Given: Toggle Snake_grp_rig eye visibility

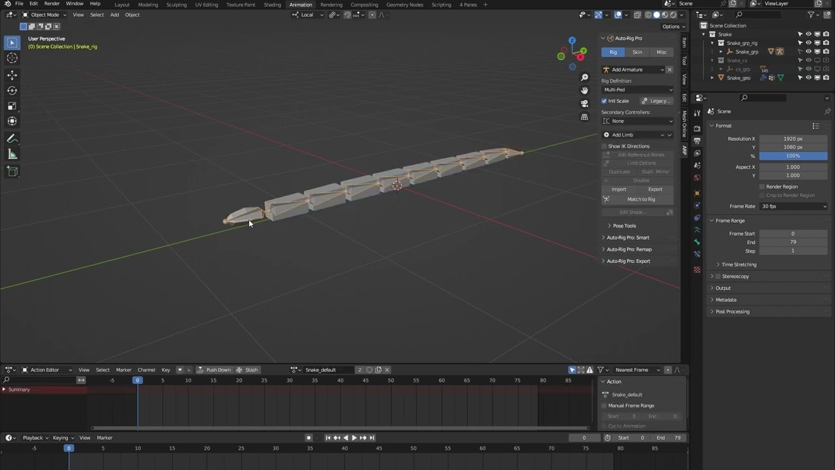Looking at the screenshot, I should (808, 43).
